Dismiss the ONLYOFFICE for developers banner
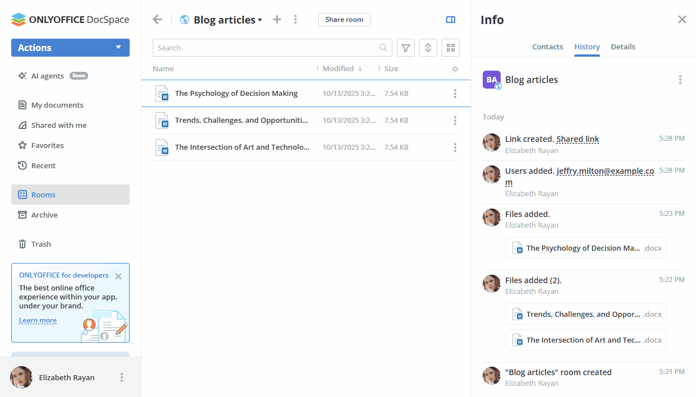The width and height of the screenshot is (696, 397). (x=118, y=276)
